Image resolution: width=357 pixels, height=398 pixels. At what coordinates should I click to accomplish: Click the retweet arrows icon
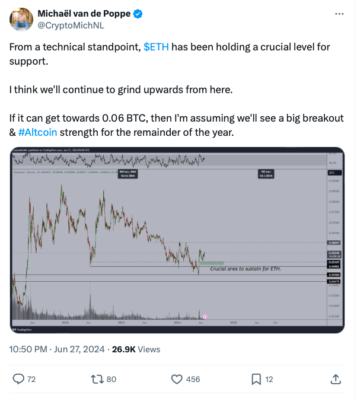pyautogui.click(x=97, y=379)
